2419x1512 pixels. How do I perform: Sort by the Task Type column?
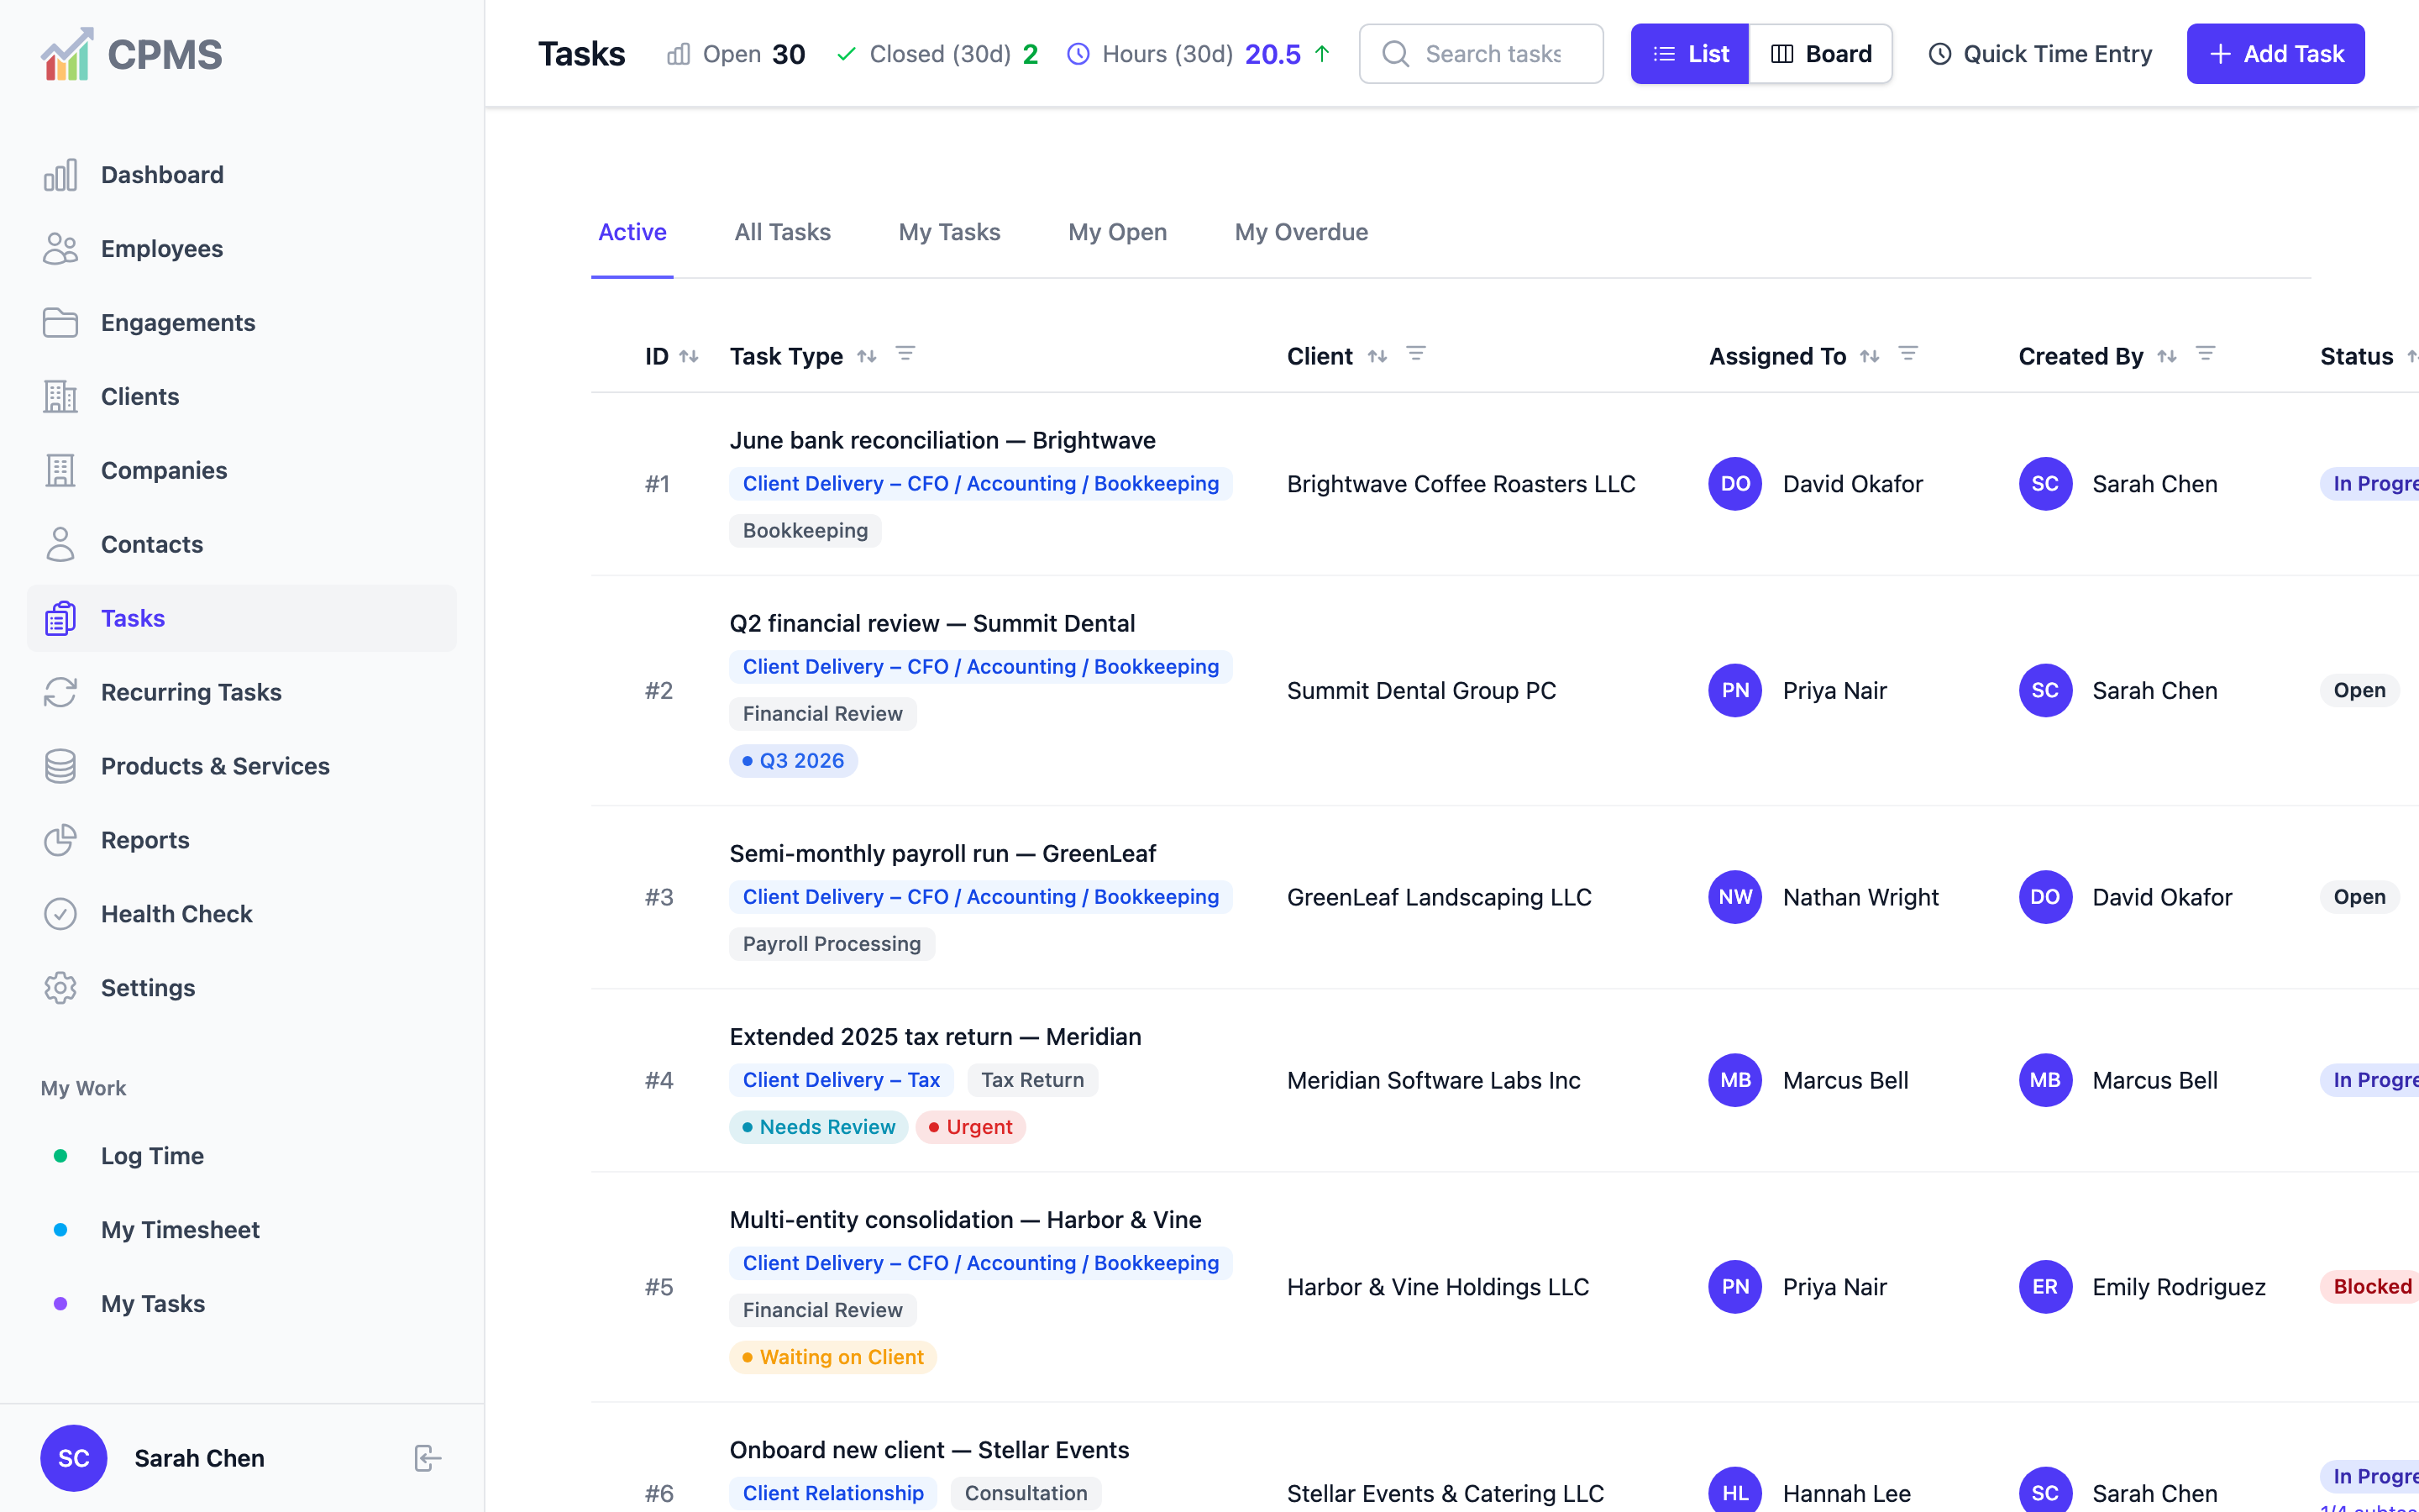coord(867,357)
